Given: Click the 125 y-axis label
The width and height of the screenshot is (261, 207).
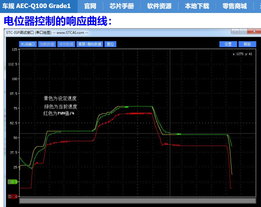Looking at the screenshot, I should coord(14,49).
